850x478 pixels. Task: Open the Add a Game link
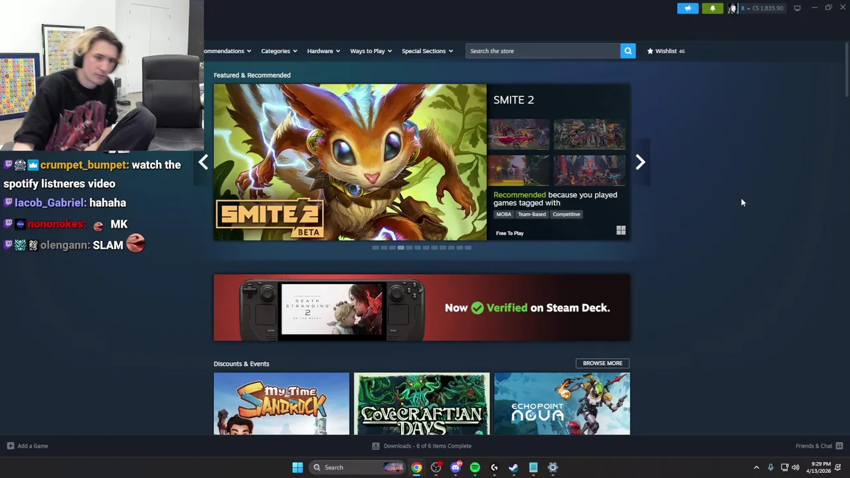pyautogui.click(x=33, y=446)
